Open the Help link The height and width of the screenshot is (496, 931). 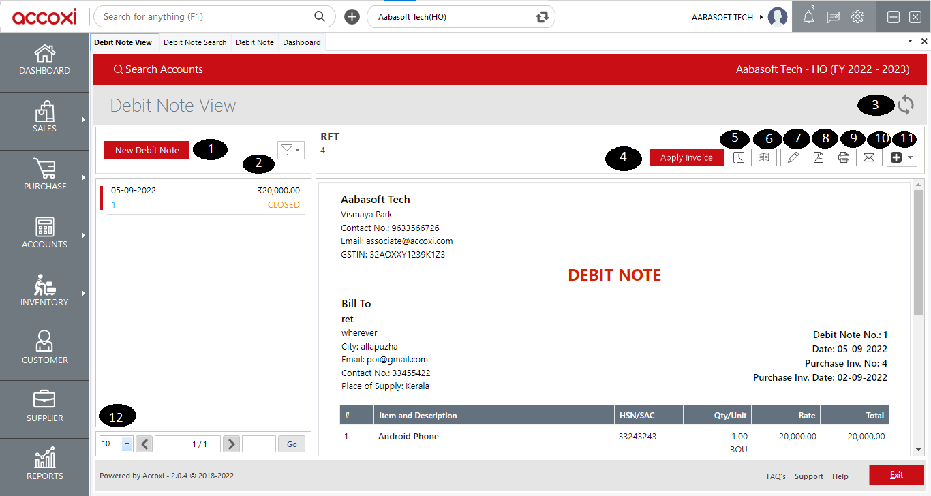click(x=840, y=476)
